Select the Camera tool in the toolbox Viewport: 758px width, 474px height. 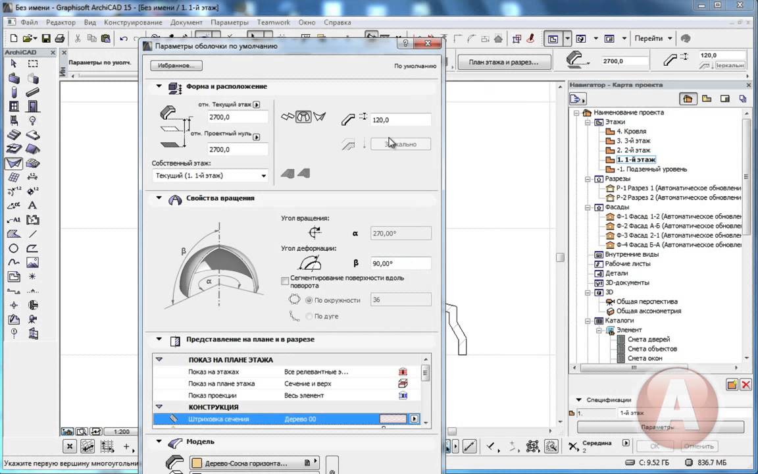coord(32,319)
